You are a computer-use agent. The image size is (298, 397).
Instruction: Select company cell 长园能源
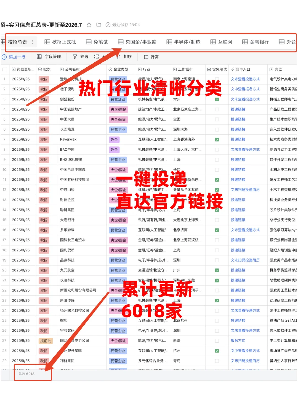pos(82,129)
